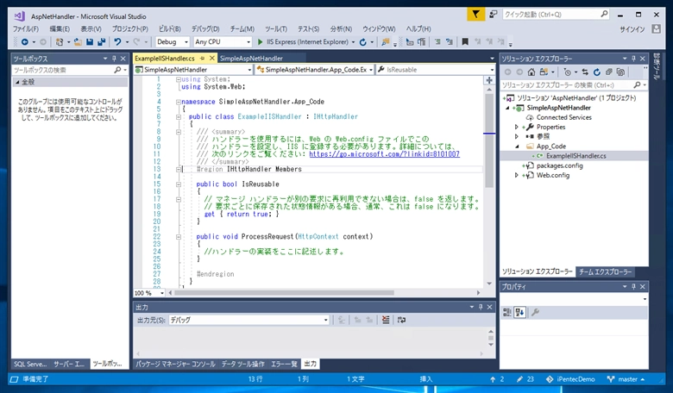Image resolution: width=673 pixels, height=393 pixels.
Task: Open the 100 % zoom level dropdown
Action: pos(149,293)
